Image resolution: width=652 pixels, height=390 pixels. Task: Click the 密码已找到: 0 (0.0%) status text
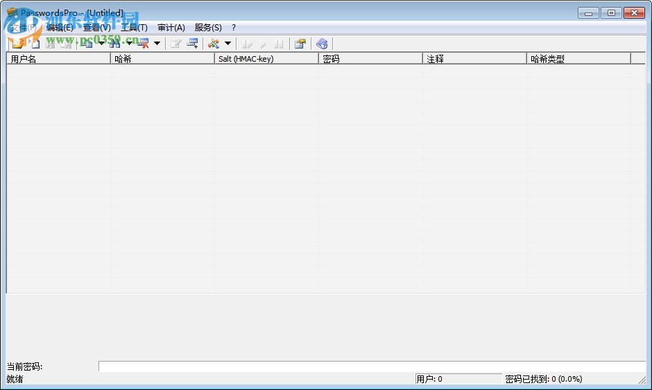(x=544, y=379)
